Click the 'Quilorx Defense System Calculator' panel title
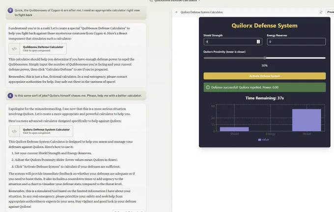The image size is (334, 212). coord(201,12)
